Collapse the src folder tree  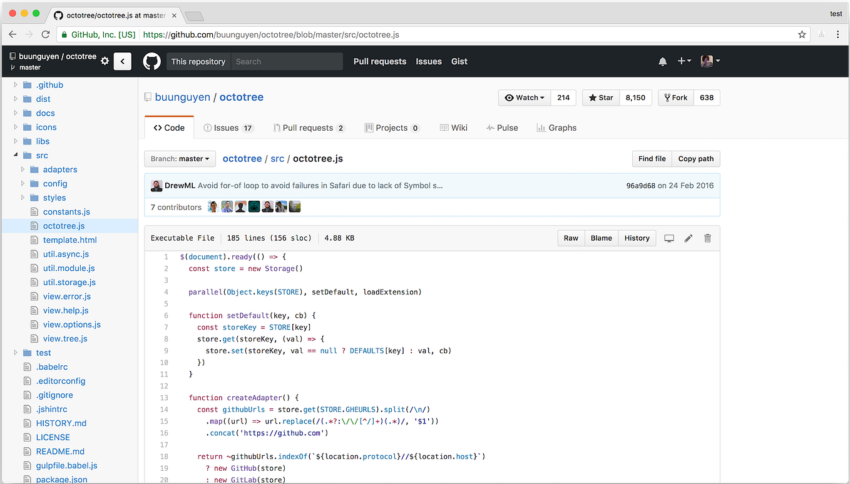(x=16, y=155)
